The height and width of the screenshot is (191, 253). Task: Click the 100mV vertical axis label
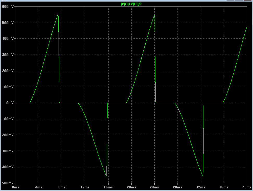tap(8, 87)
